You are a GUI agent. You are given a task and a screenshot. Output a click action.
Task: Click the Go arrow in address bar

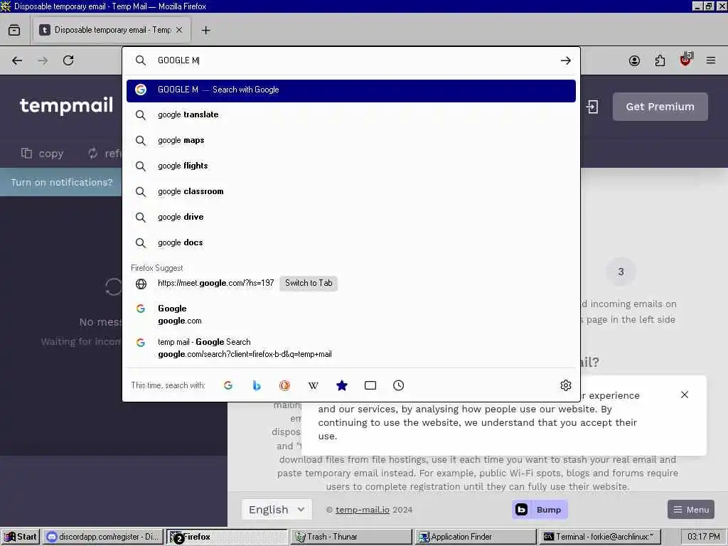(x=565, y=60)
